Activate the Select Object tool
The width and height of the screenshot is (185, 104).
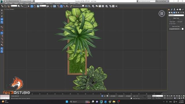(19, 6)
